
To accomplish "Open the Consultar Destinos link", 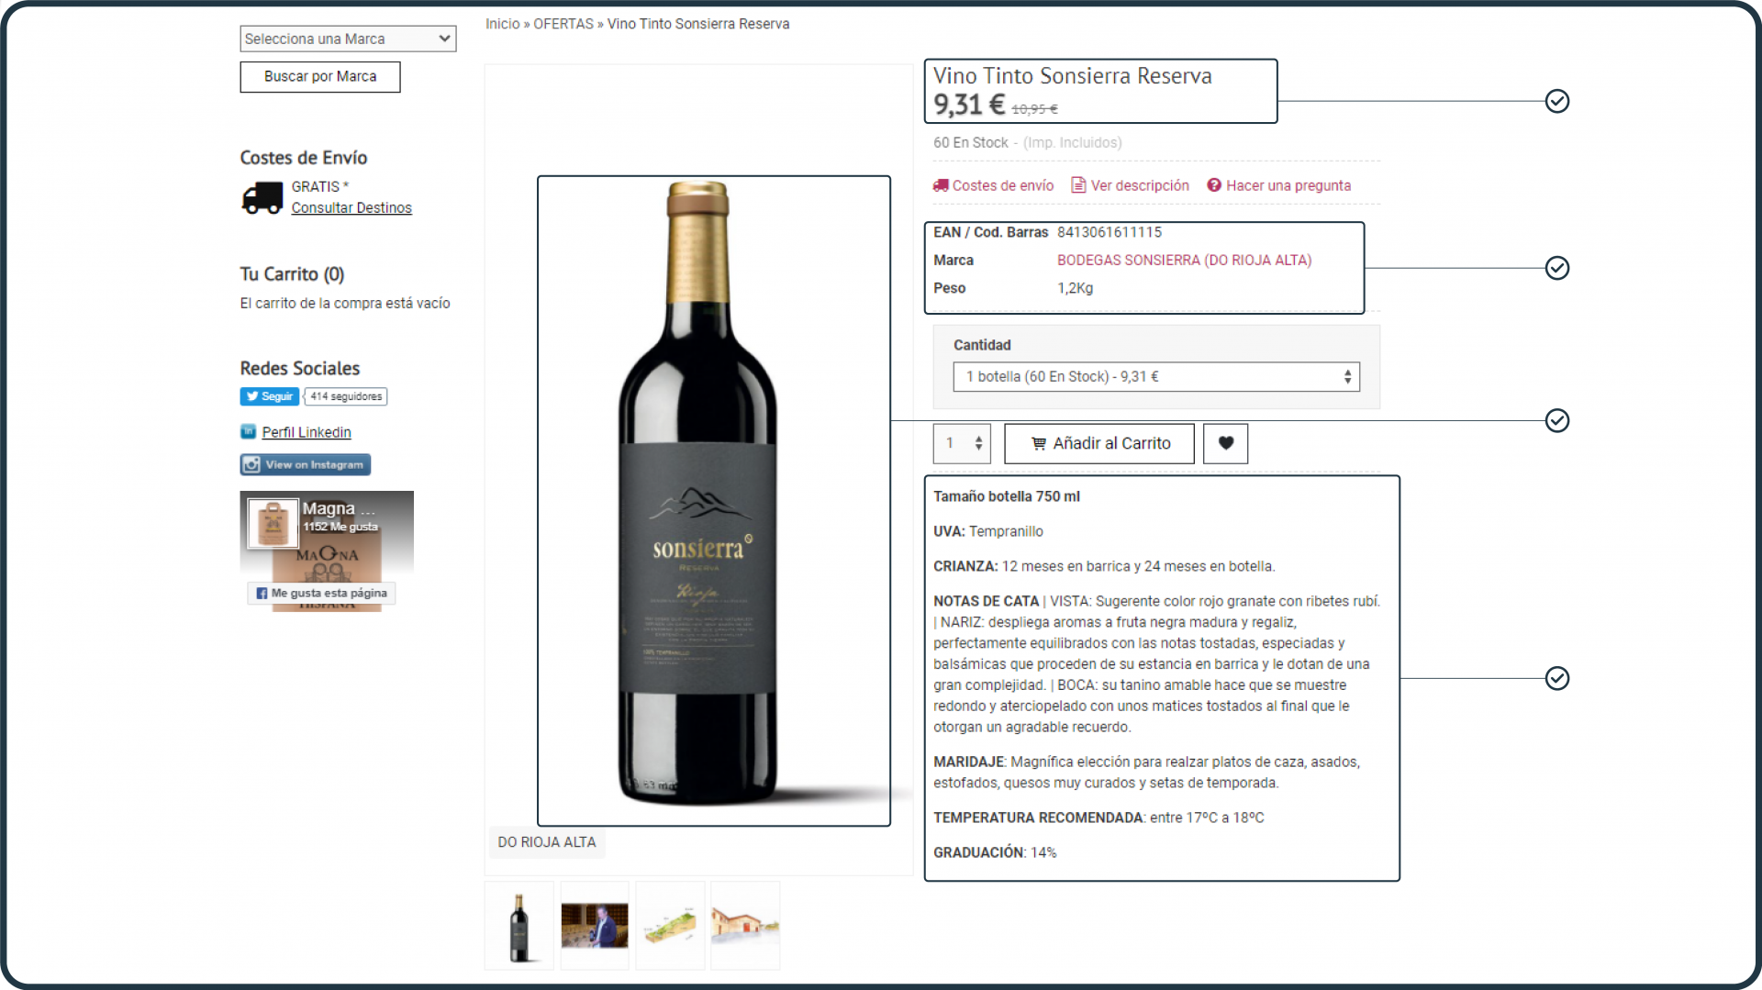I will click(x=351, y=208).
